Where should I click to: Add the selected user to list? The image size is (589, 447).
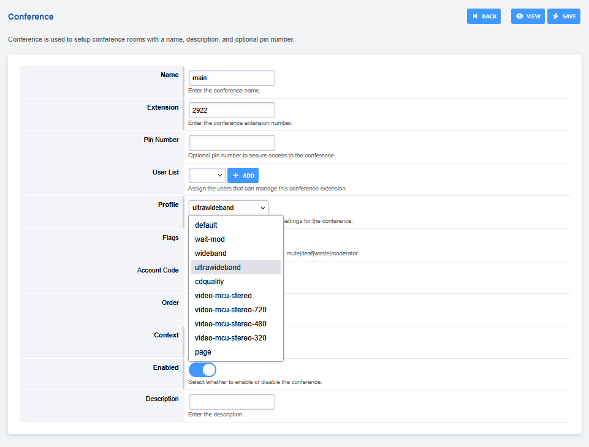[243, 176]
